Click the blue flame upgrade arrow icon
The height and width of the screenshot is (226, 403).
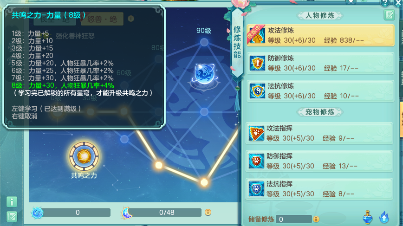384,217
